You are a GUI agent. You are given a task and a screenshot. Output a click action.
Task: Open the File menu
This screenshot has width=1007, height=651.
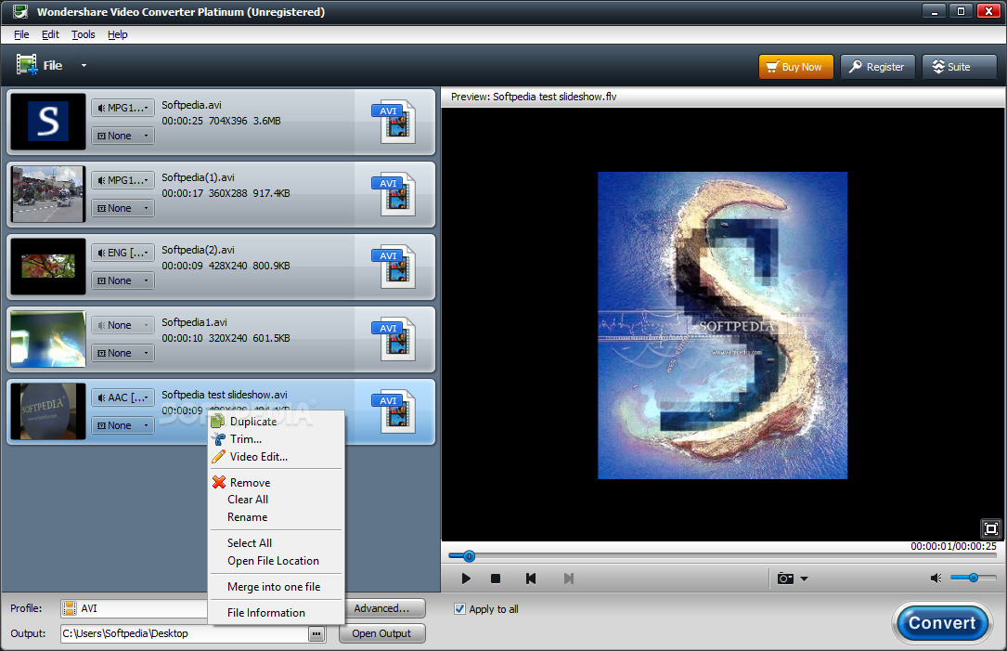point(21,34)
